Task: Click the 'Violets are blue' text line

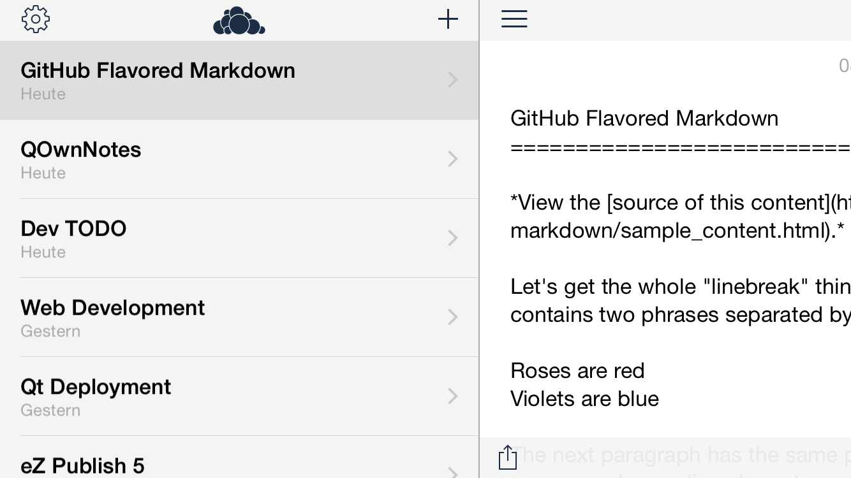Action: tap(584, 399)
